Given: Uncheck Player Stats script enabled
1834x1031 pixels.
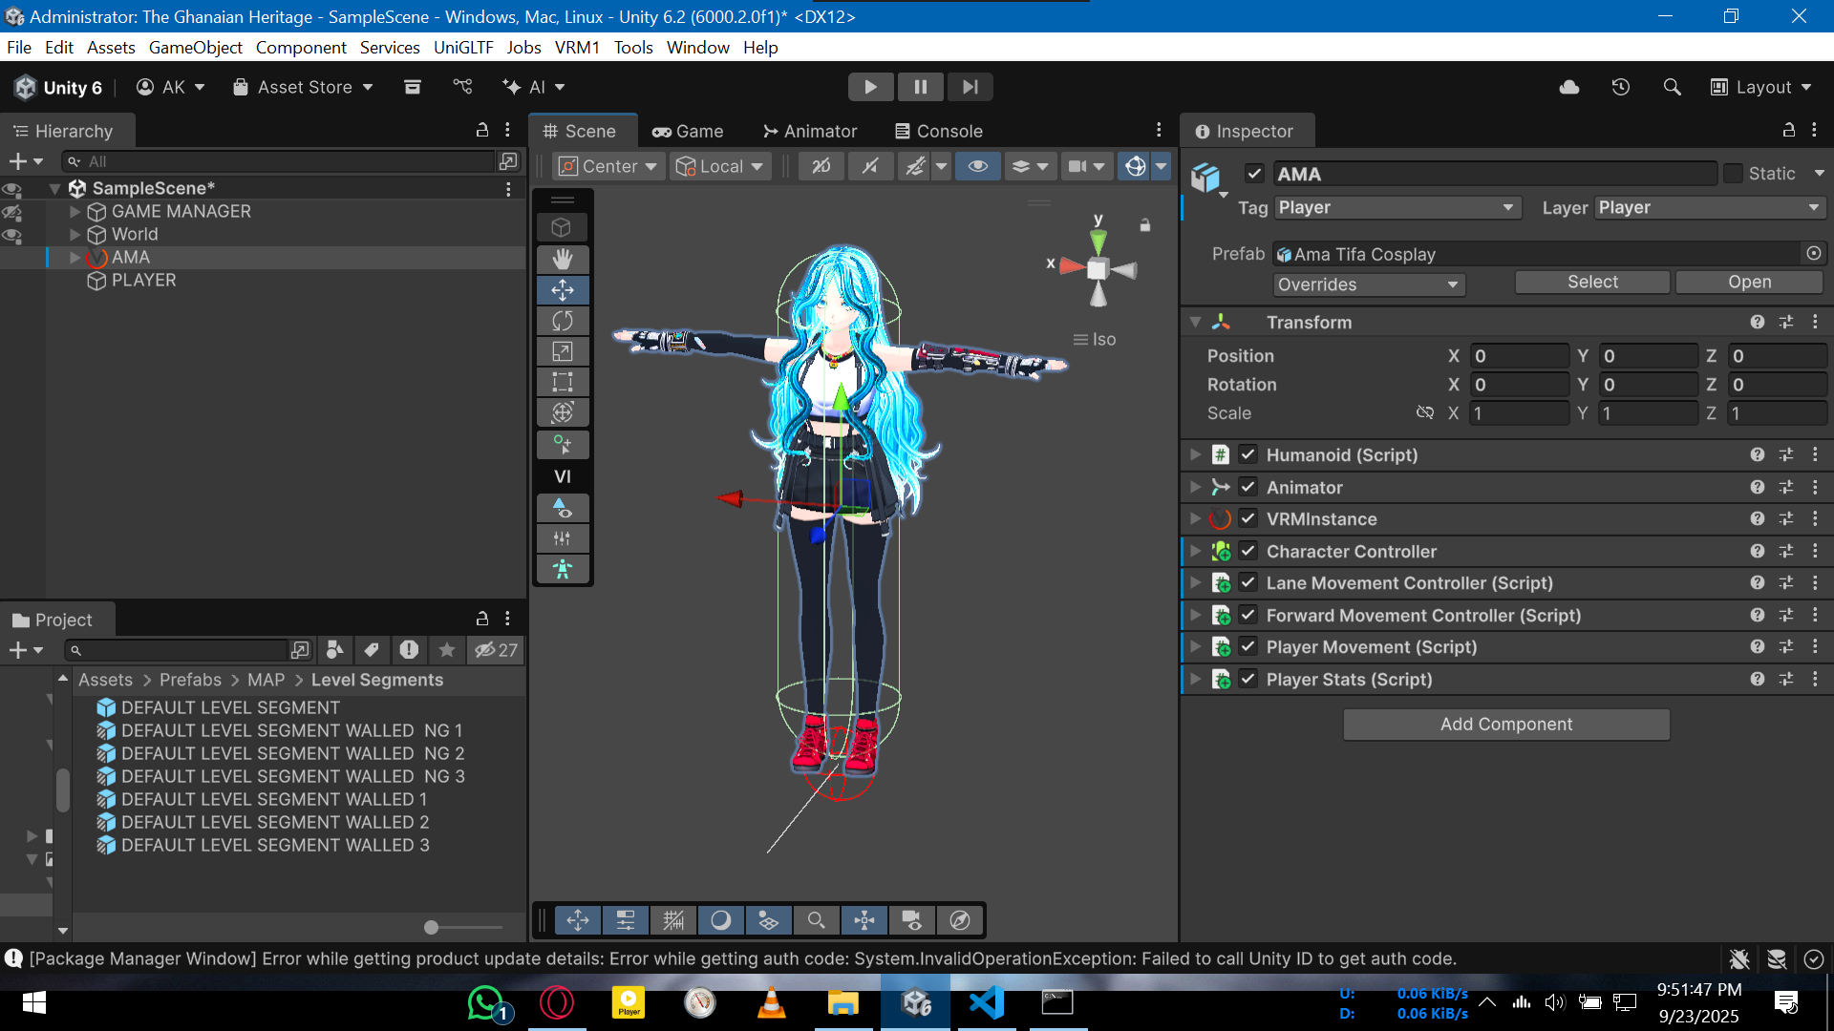Looking at the screenshot, I should click(x=1248, y=679).
